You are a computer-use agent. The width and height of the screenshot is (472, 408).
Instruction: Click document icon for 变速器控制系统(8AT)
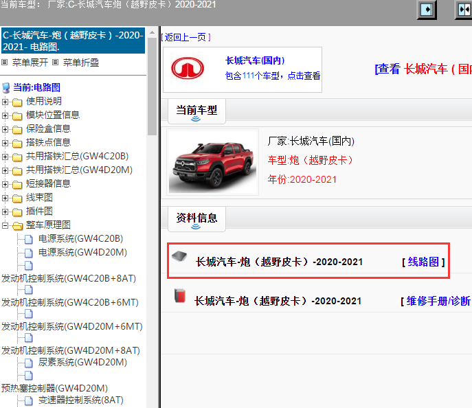pos(29,400)
